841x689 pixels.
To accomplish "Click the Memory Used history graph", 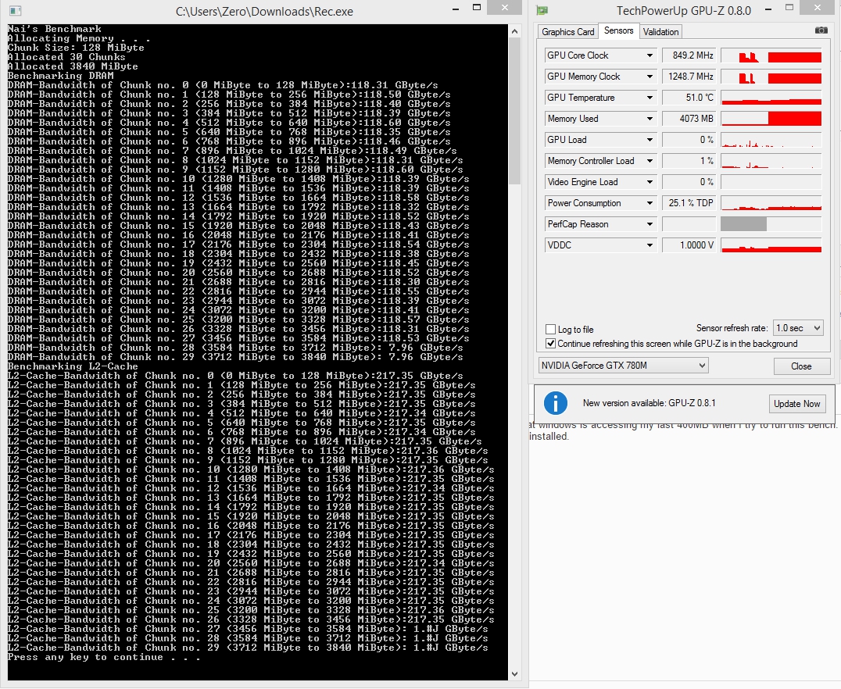I will tap(771, 119).
